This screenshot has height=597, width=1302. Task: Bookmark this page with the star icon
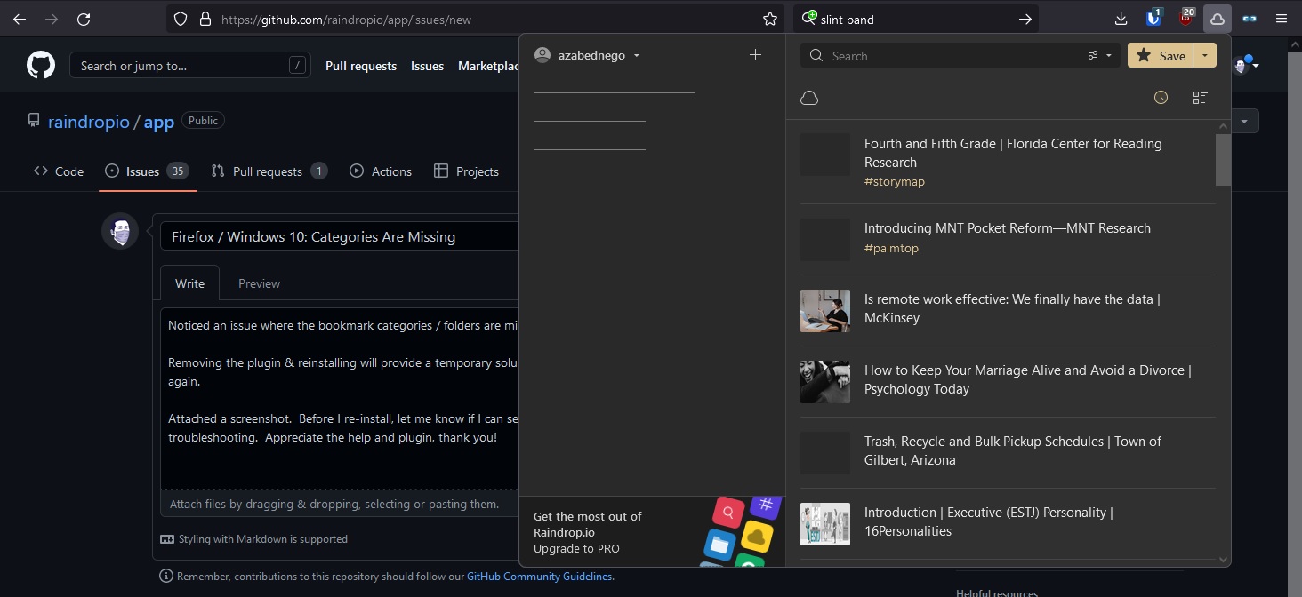pos(770,19)
